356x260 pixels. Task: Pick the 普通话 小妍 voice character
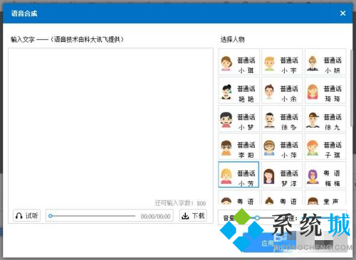(325, 62)
